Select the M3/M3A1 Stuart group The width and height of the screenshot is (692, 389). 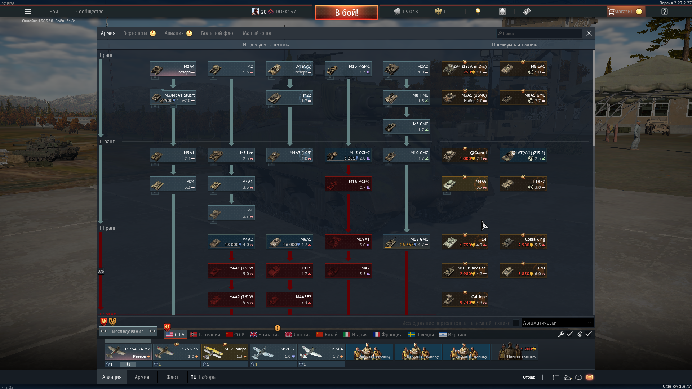[173, 98]
